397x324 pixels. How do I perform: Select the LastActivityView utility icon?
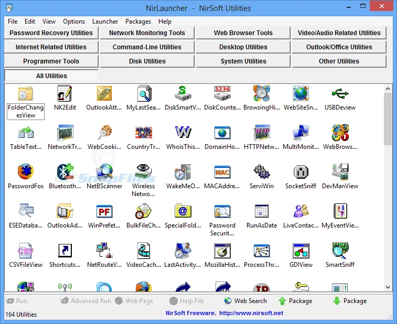pos(183,251)
